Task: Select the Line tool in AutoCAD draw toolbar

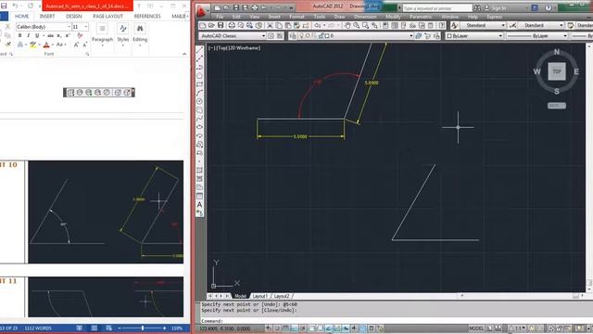Action: [x=199, y=50]
